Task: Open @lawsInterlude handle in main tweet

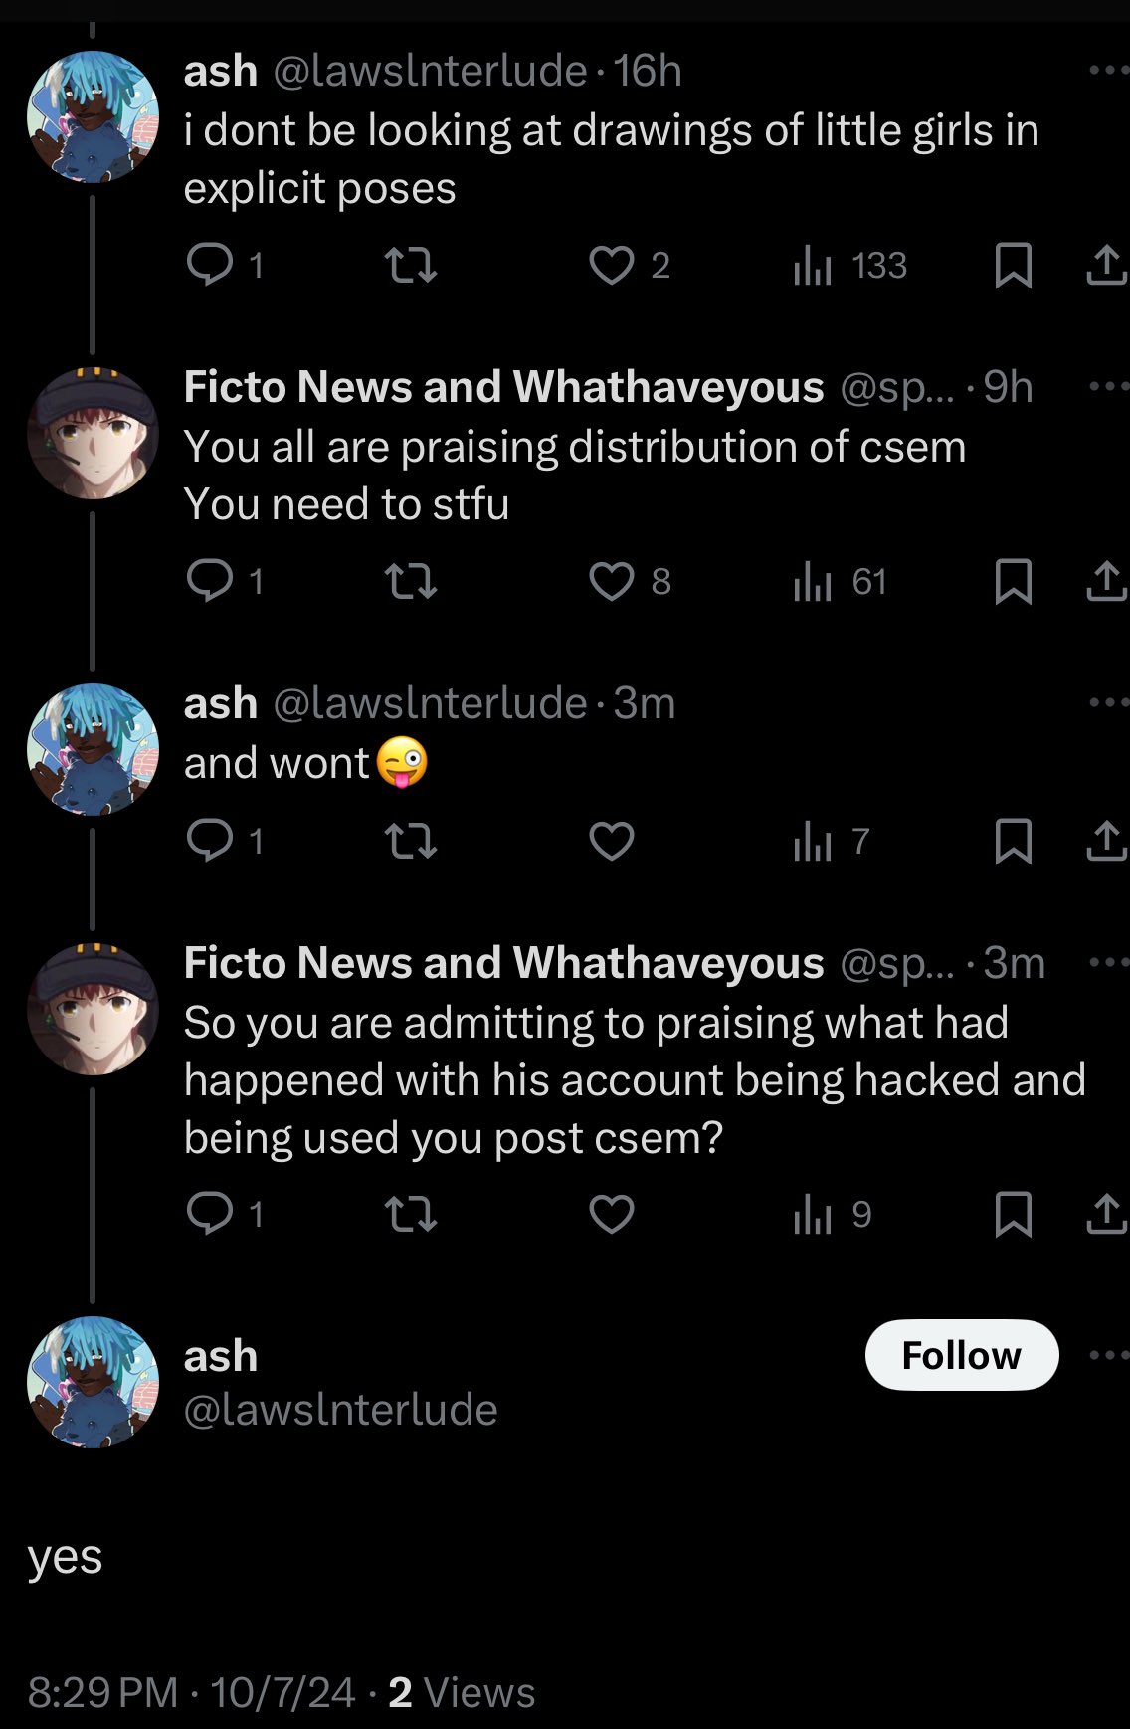Action: tap(340, 1410)
